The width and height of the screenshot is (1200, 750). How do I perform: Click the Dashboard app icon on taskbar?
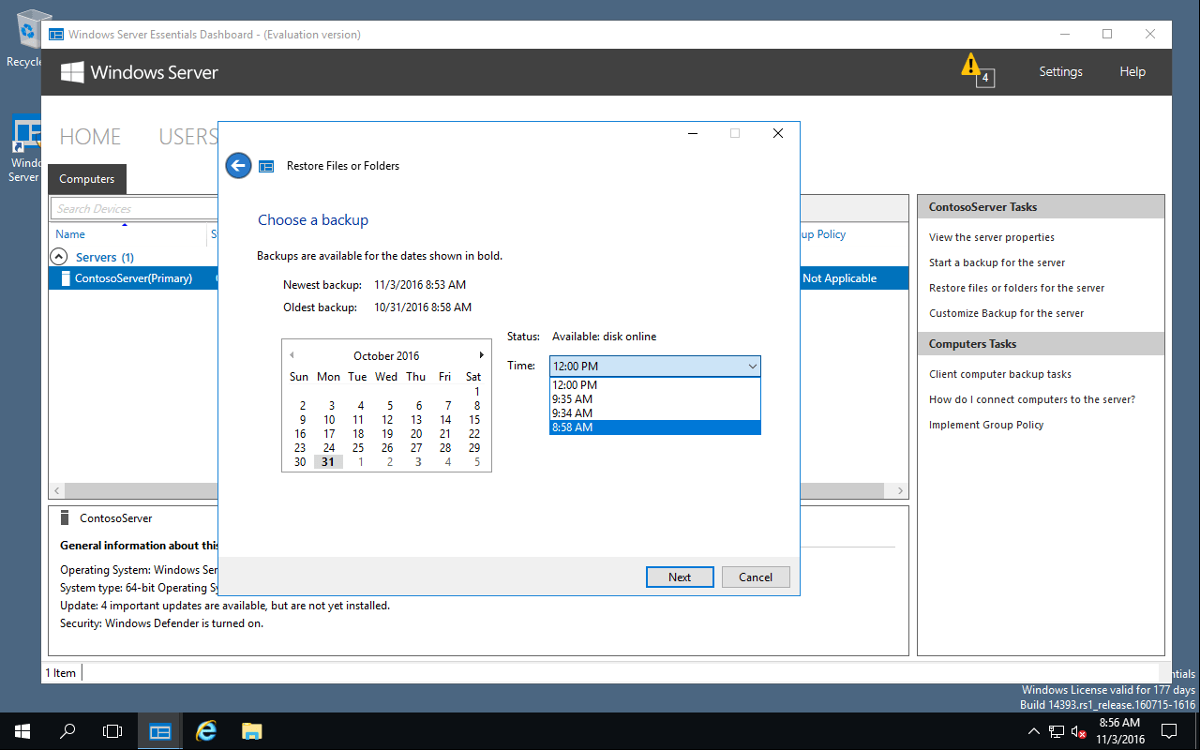click(x=160, y=731)
